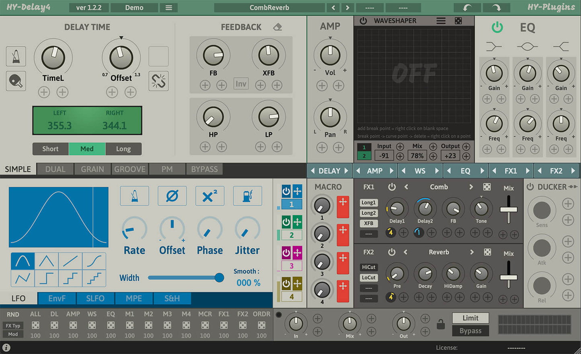Adjust the FX1 Mix fader
Viewport: 581px width, 354px height.
click(x=509, y=210)
